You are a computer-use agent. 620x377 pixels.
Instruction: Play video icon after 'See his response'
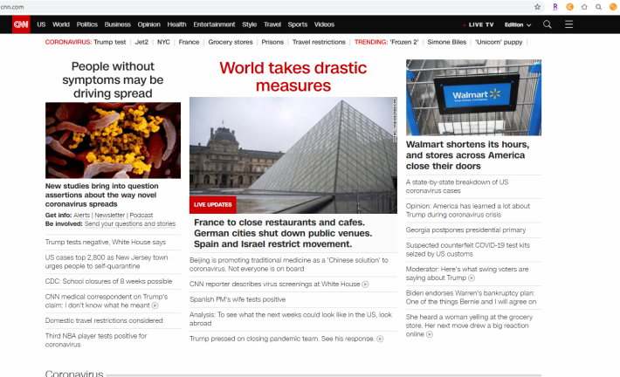pyautogui.click(x=380, y=339)
